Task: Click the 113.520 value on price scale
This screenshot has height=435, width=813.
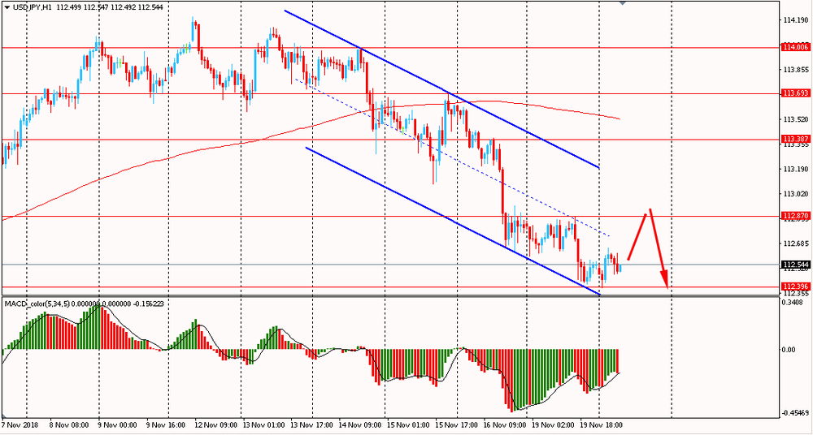Action: coord(796,119)
